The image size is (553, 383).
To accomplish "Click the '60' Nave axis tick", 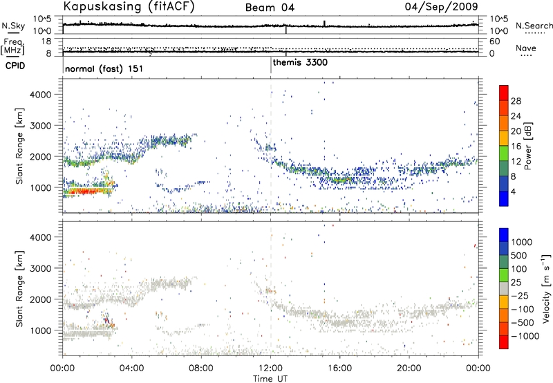I will (x=494, y=41).
